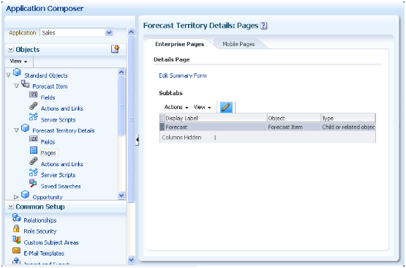
Task: Switch to the Enterprise Pages tab
Action: click(180, 44)
